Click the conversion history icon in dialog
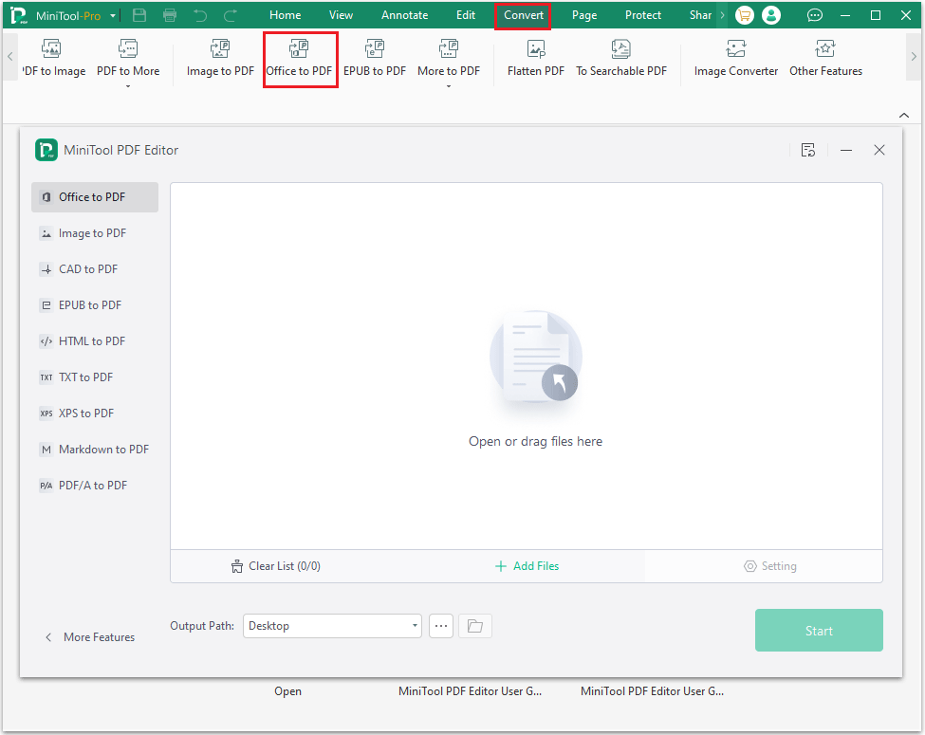The height and width of the screenshot is (735, 925). [x=808, y=150]
